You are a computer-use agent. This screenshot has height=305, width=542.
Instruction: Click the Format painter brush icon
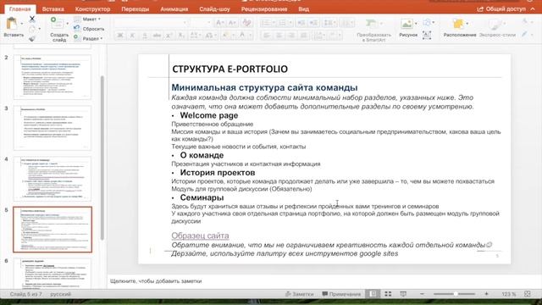pos(32,39)
